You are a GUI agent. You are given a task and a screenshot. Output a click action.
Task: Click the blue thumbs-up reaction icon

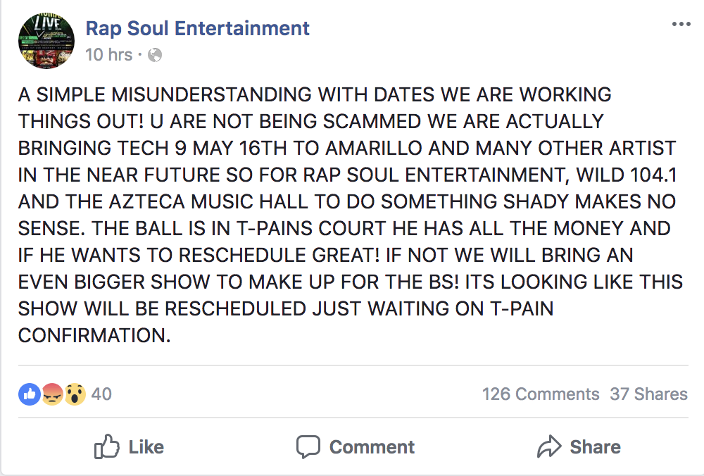(x=30, y=394)
